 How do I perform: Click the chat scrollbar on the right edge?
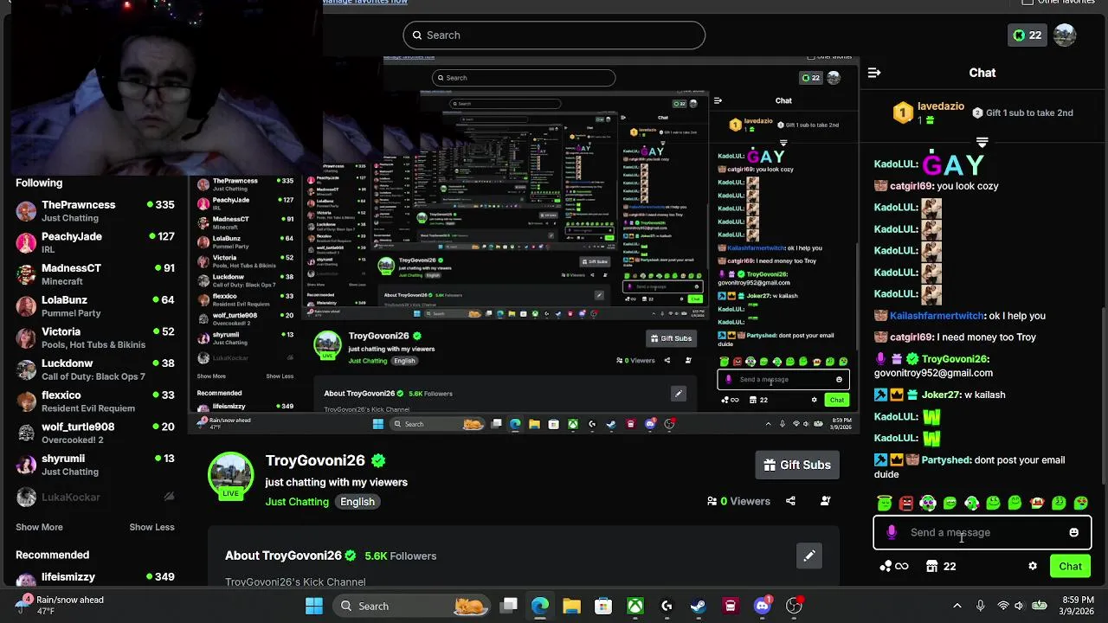(x=1104, y=394)
